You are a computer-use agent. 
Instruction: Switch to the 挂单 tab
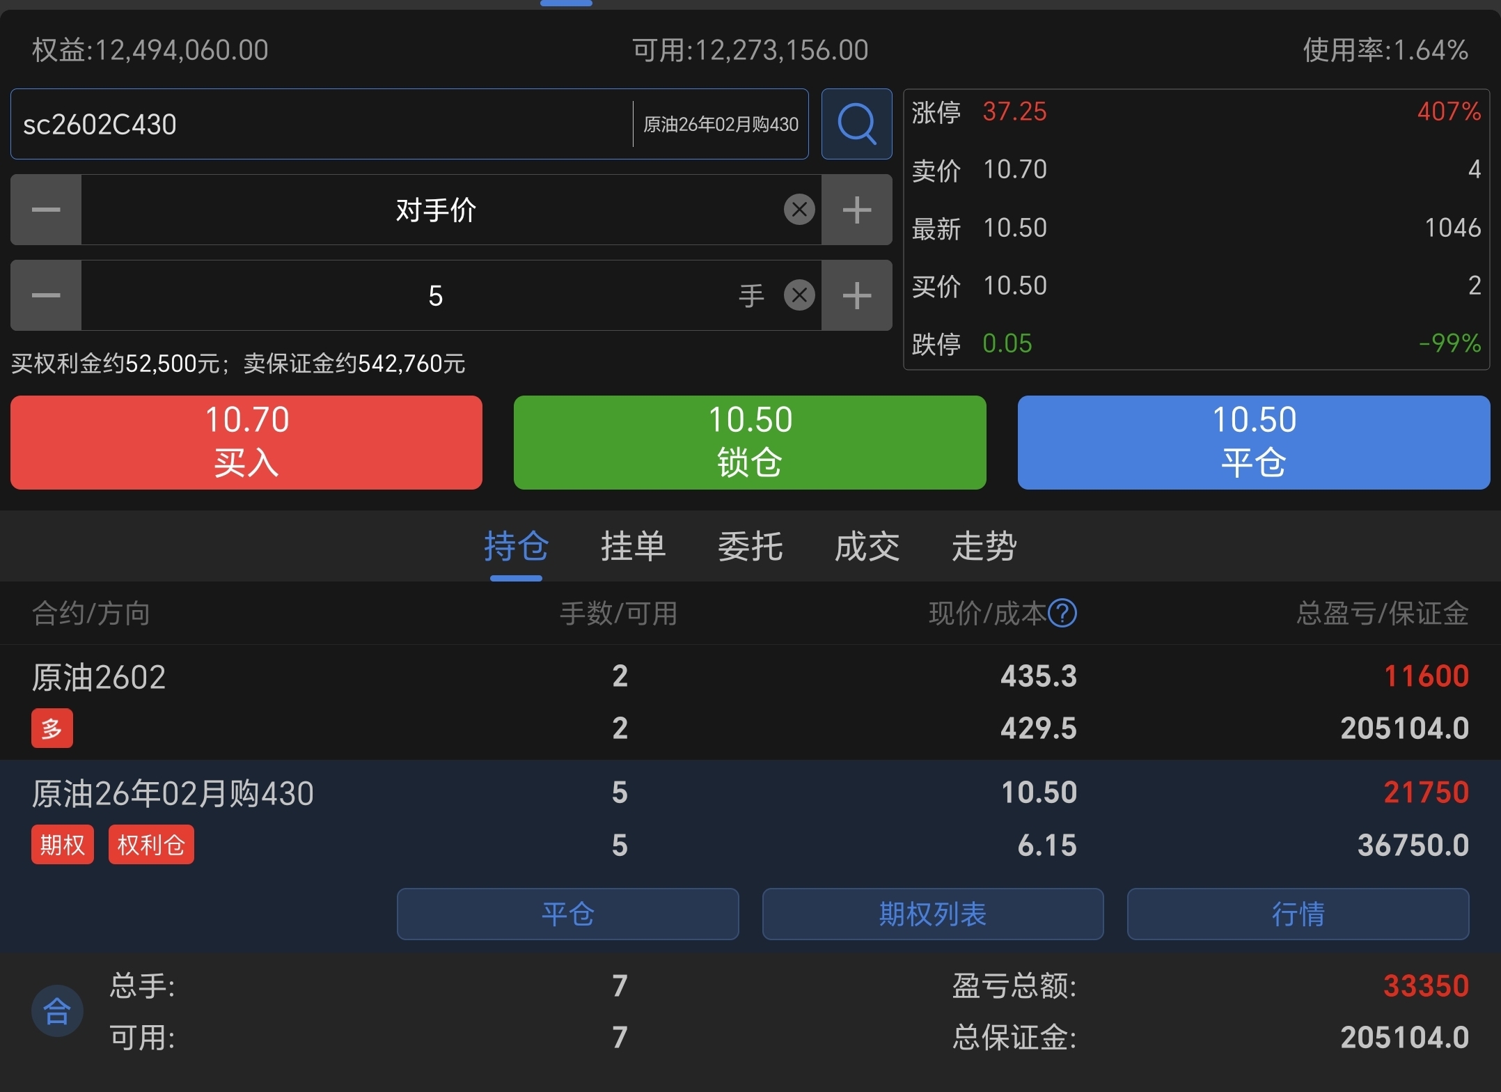pos(633,546)
